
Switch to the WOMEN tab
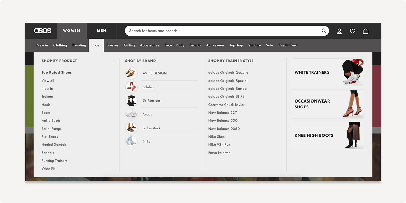(71, 31)
